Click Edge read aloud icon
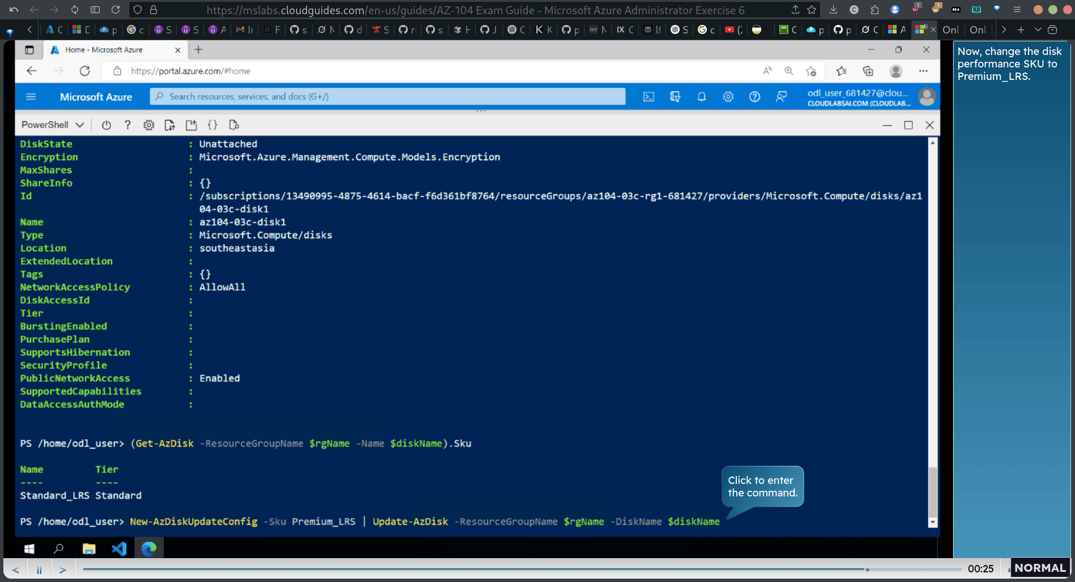This screenshot has width=1075, height=582. pyautogui.click(x=767, y=71)
